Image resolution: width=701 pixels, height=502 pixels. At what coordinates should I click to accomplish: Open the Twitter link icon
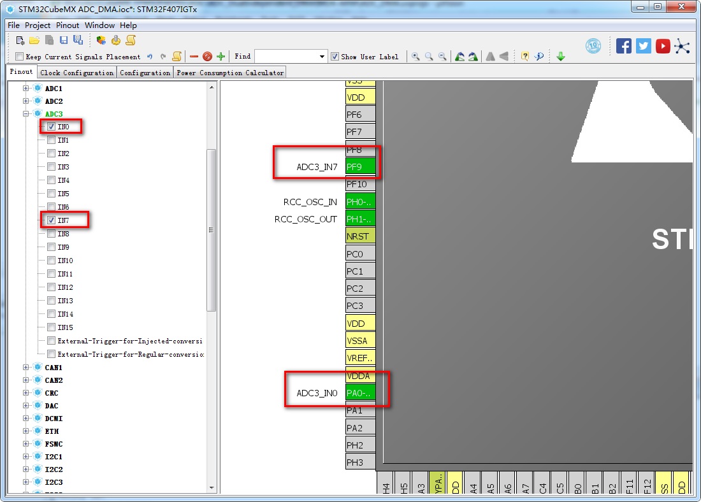pos(643,45)
